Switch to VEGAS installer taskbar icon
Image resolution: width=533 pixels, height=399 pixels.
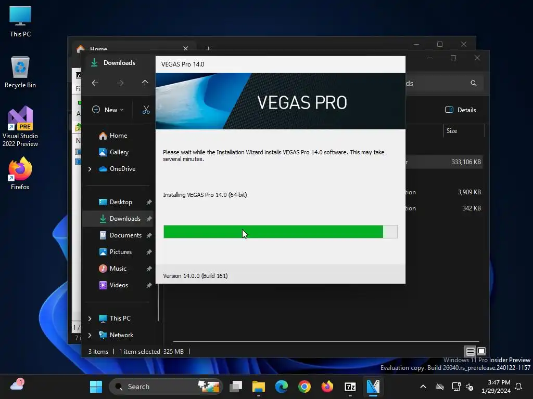click(x=373, y=387)
